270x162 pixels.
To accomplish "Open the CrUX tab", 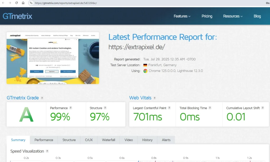I will pyautogui.click(x=89, y=140).
